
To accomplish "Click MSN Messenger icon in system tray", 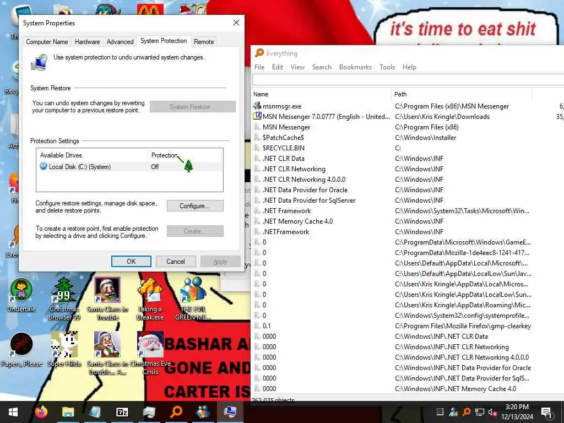I will pyautogui.click(x=453, y=412).
